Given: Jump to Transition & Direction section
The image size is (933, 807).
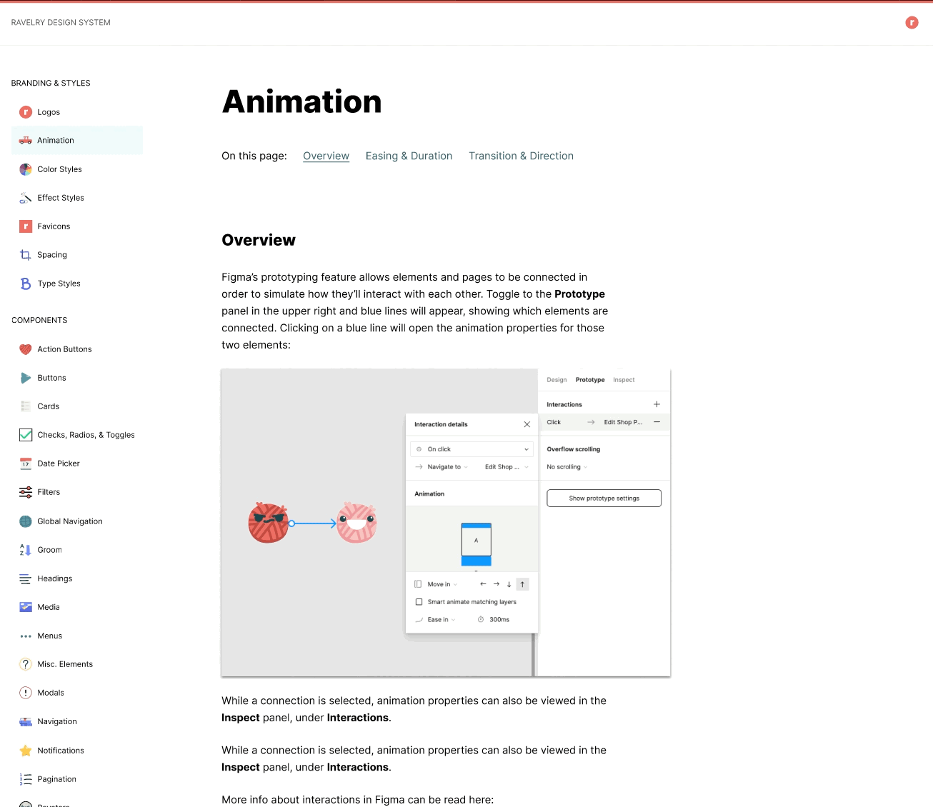Looking at the screenshot, I should 521,156.
